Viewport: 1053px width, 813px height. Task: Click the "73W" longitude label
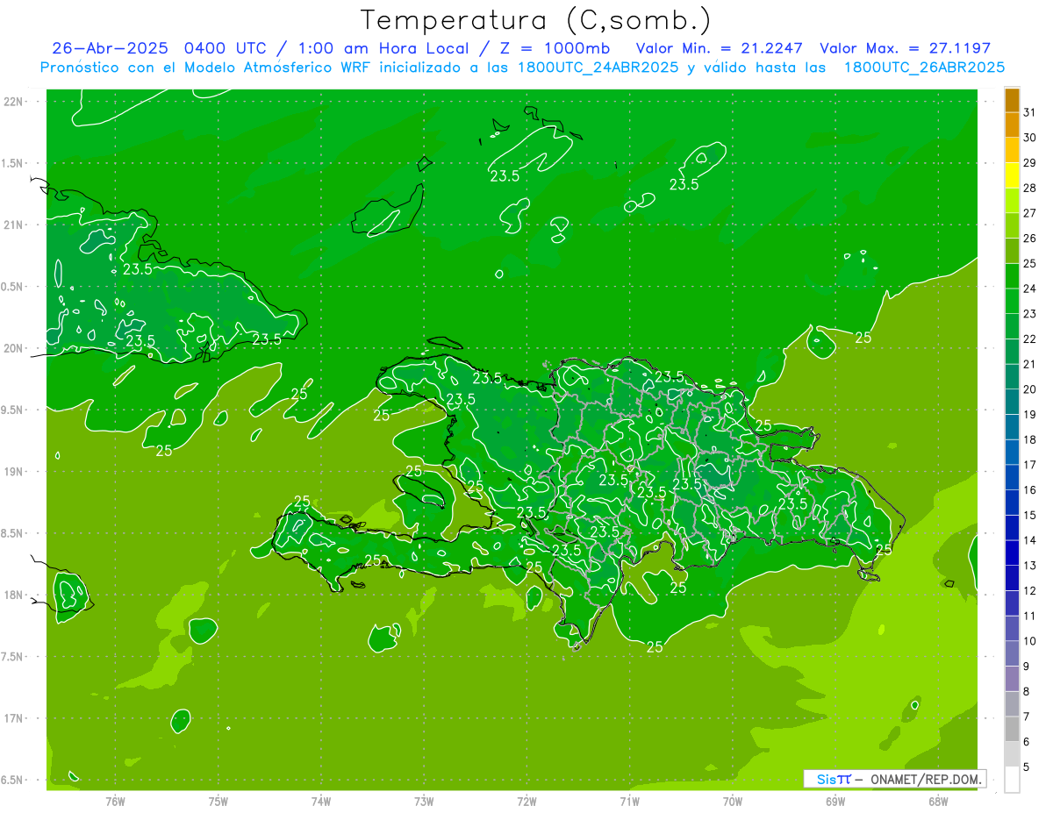click(x=424, y=801)
